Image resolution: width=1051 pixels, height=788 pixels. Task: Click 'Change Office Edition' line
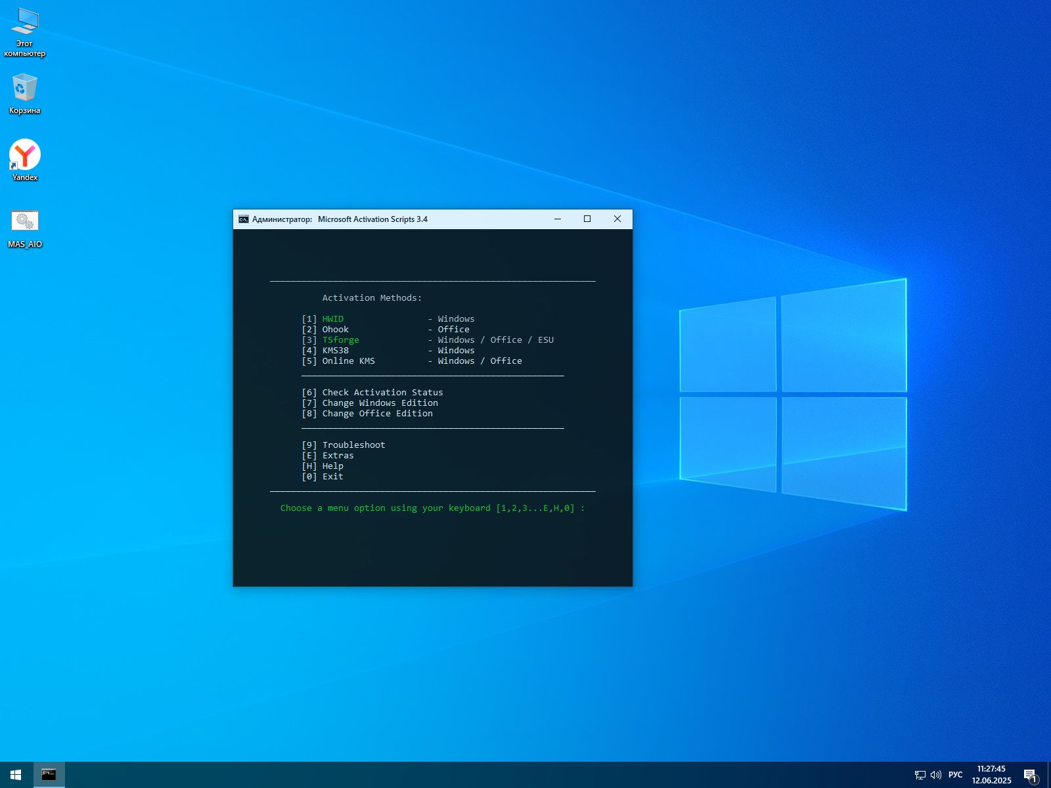(x=367, y=414)
